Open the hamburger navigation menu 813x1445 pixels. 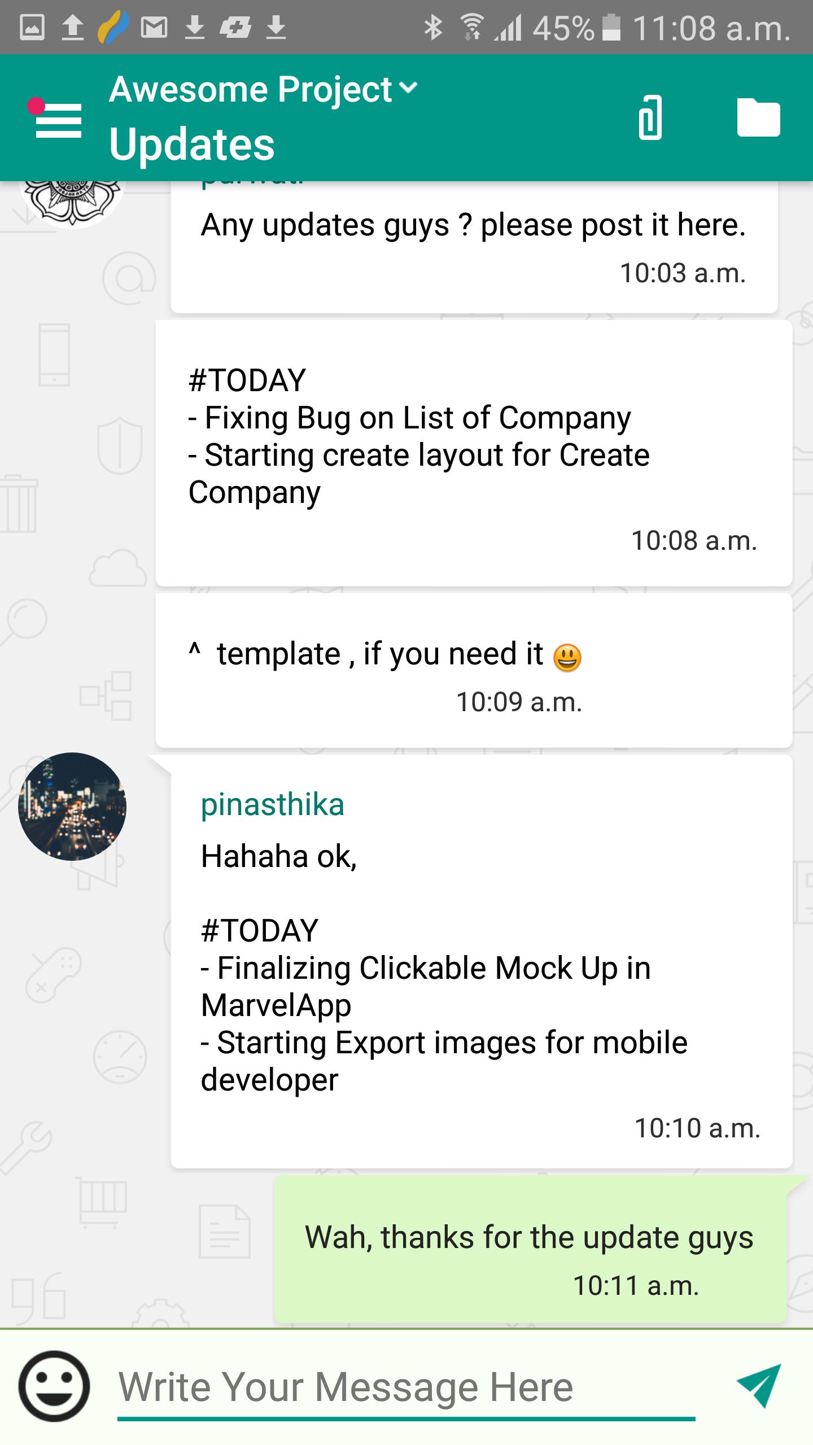click(58, 120)
